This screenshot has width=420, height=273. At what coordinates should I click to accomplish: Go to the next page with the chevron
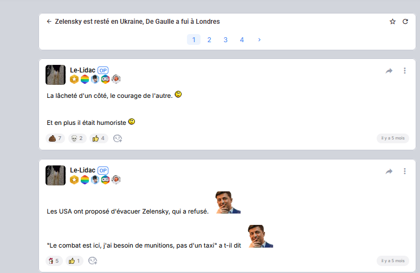pyautogui.click(x=259, y=40)
